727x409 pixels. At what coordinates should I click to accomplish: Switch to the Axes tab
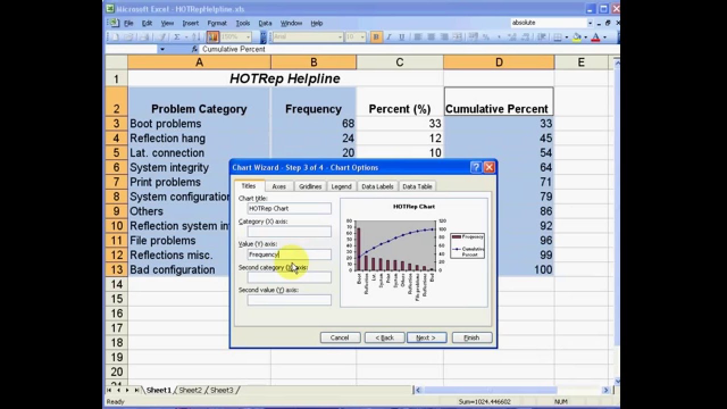(x=279, y=186)
